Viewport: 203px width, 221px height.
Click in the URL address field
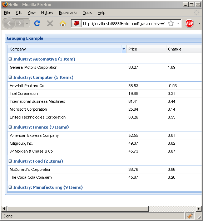tap(124, 23)
